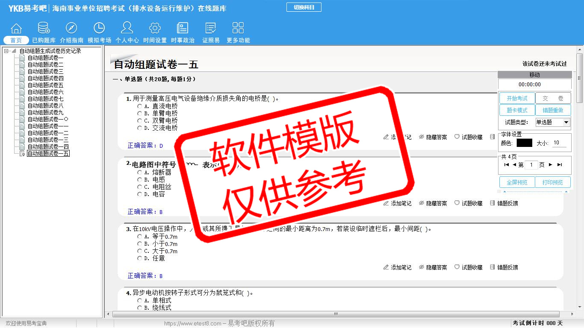Image resolution: width=584 pixels, height=328 pixels.
Task: Open the 介绍指南 compass icon
Action: tap(71, 28)
